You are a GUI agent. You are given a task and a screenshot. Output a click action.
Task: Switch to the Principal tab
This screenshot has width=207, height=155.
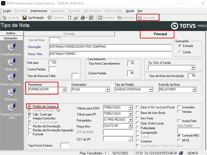click(160, 34)
